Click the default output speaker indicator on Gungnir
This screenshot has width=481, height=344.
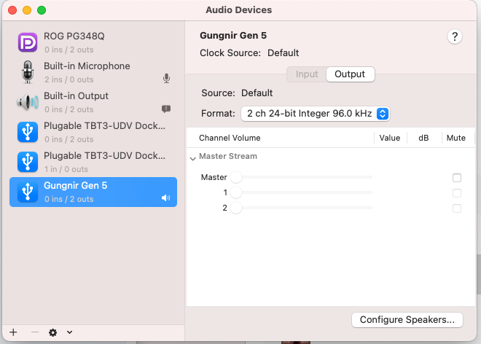pos(165,198)
